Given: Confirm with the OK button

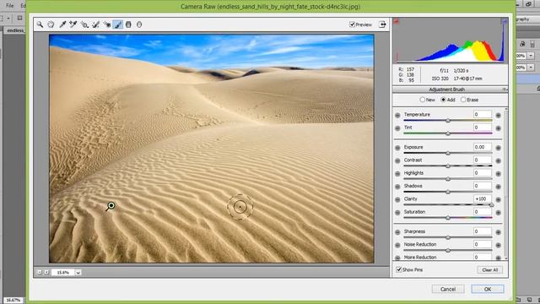Looking at the screenshot, I should (x=488, y=289).
